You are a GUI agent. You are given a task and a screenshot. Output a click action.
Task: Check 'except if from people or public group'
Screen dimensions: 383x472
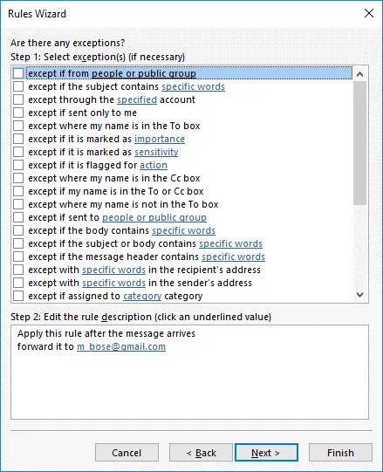18,73
